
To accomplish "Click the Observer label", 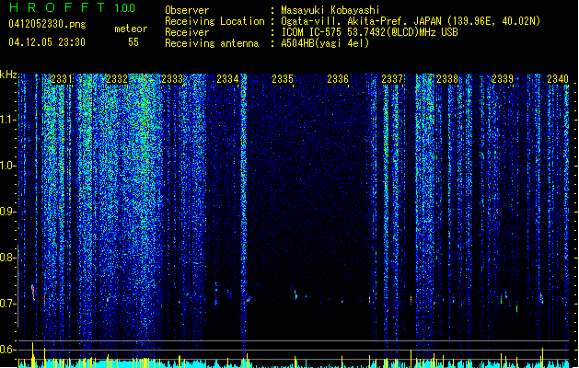I will click(x=187, y=10).
